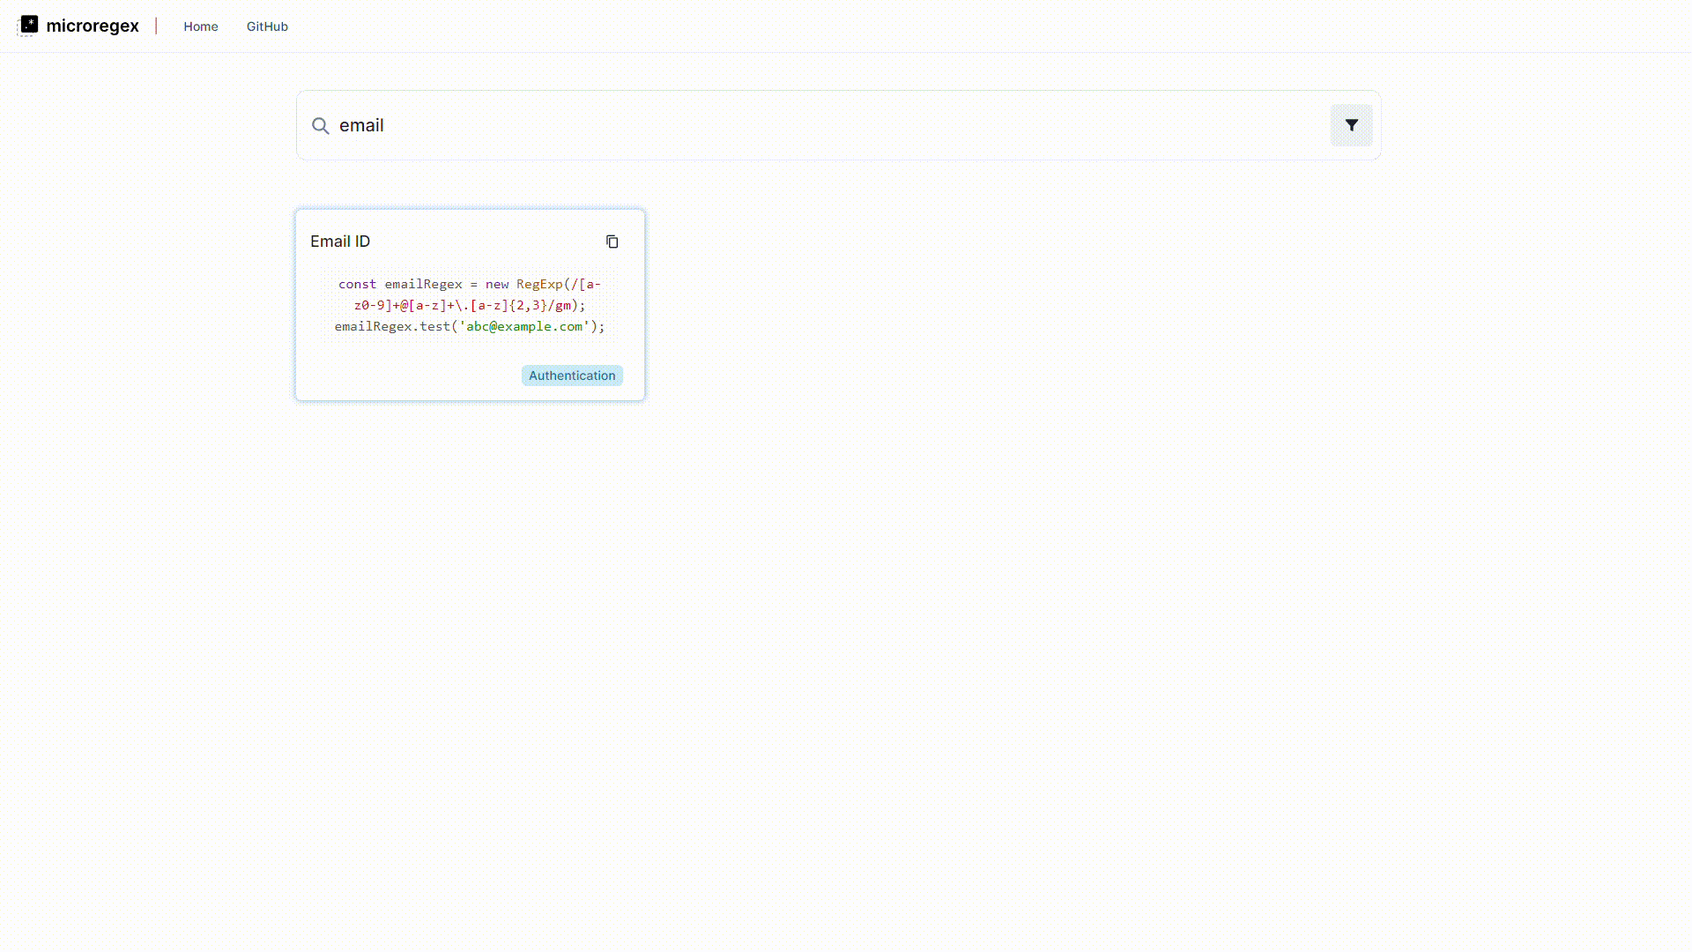Image resolution: width=1692 pixels, height=952 pixels.
Task: Click the Email ID card title
Action: pyautogui.click(x=340, y=241)
